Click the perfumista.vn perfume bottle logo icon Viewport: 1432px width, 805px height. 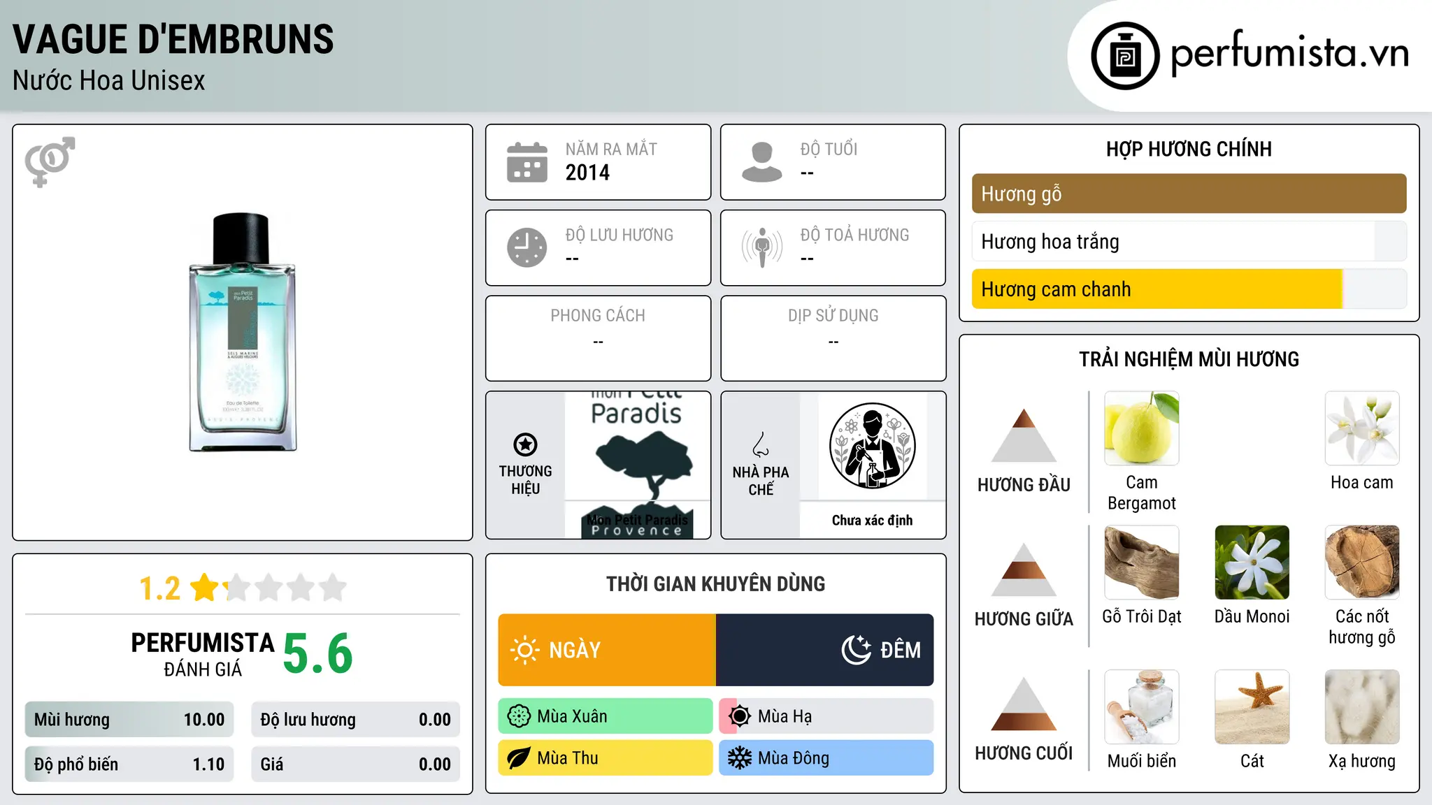coord(1125,56)
